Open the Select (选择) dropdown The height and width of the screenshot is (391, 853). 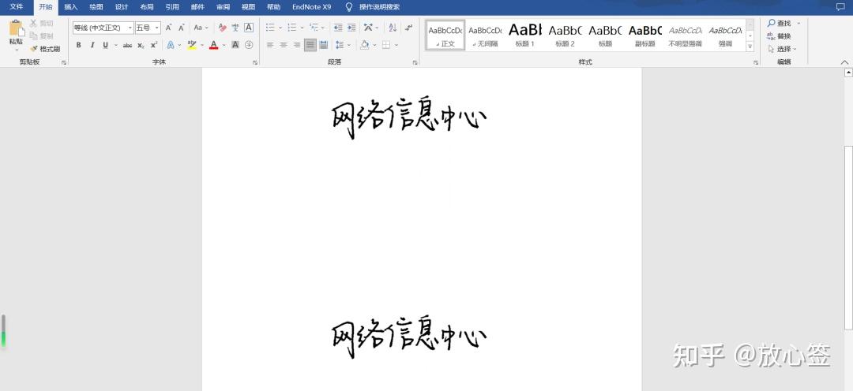(x=782, y=49)
